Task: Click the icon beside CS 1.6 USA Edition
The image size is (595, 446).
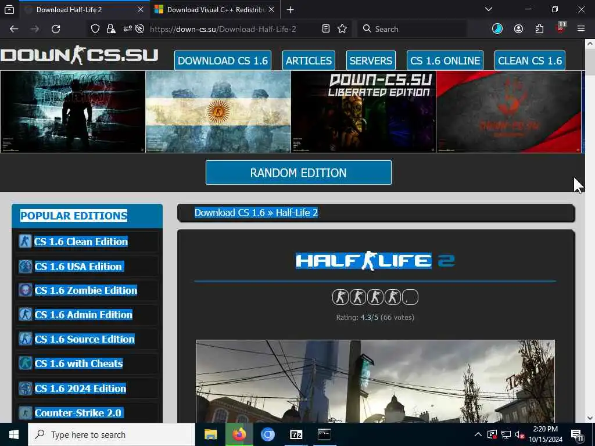Action: (x=25, y=266)
